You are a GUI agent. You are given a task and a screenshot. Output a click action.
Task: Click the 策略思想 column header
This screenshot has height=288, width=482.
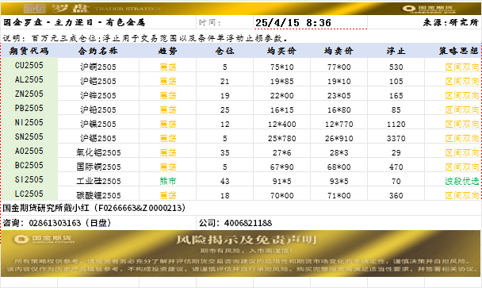(458, 51)
